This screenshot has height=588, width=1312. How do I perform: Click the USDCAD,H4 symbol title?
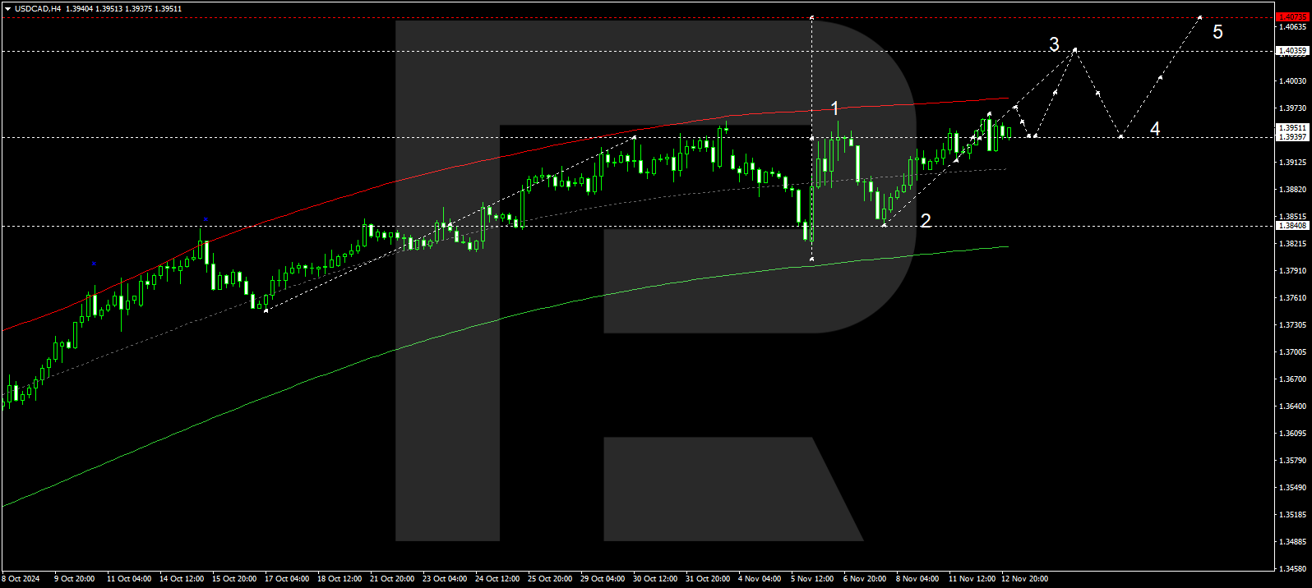[38, 9]
